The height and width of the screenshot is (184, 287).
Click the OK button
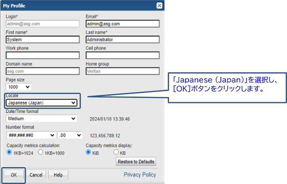click(x=14, y=175)
